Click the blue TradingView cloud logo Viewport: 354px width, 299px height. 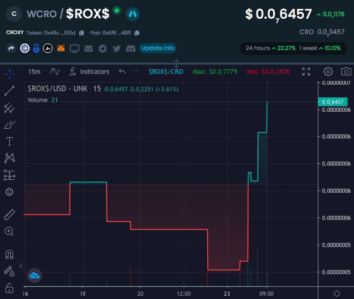[x=34, y=275]
